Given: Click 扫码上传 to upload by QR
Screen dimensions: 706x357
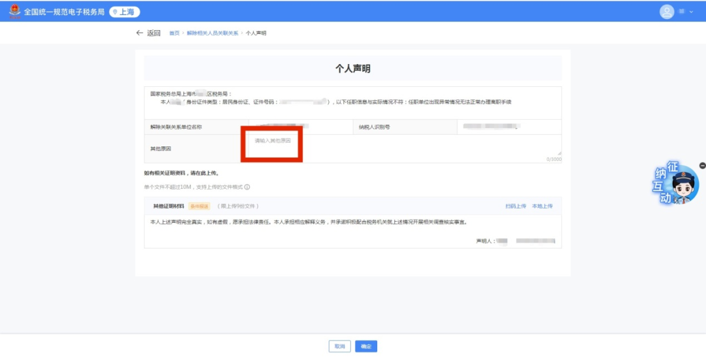Looking at the screenshot, I should point(515,206).
